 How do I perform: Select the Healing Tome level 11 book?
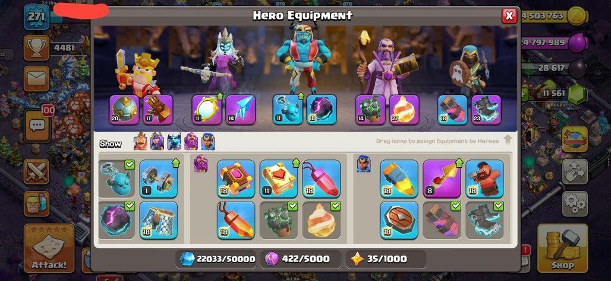(279, 179)
